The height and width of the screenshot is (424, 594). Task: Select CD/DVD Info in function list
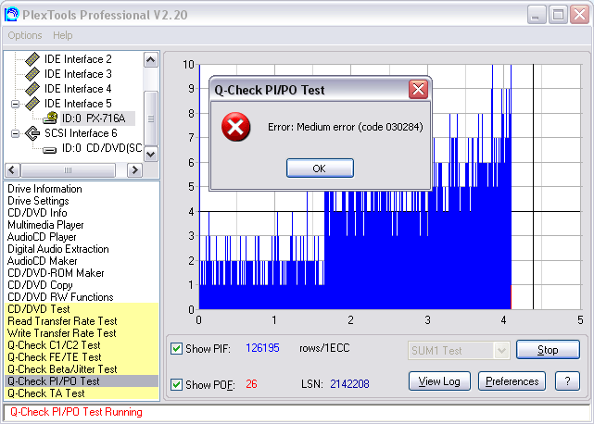pos(37,213)
